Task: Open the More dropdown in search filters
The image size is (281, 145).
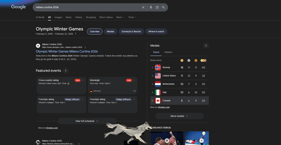Action: [120, 17]
